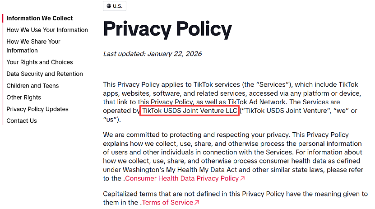This screenshot has width=375, height=209.
Task: Select Other Rights in sidebar
Action: 23,98
